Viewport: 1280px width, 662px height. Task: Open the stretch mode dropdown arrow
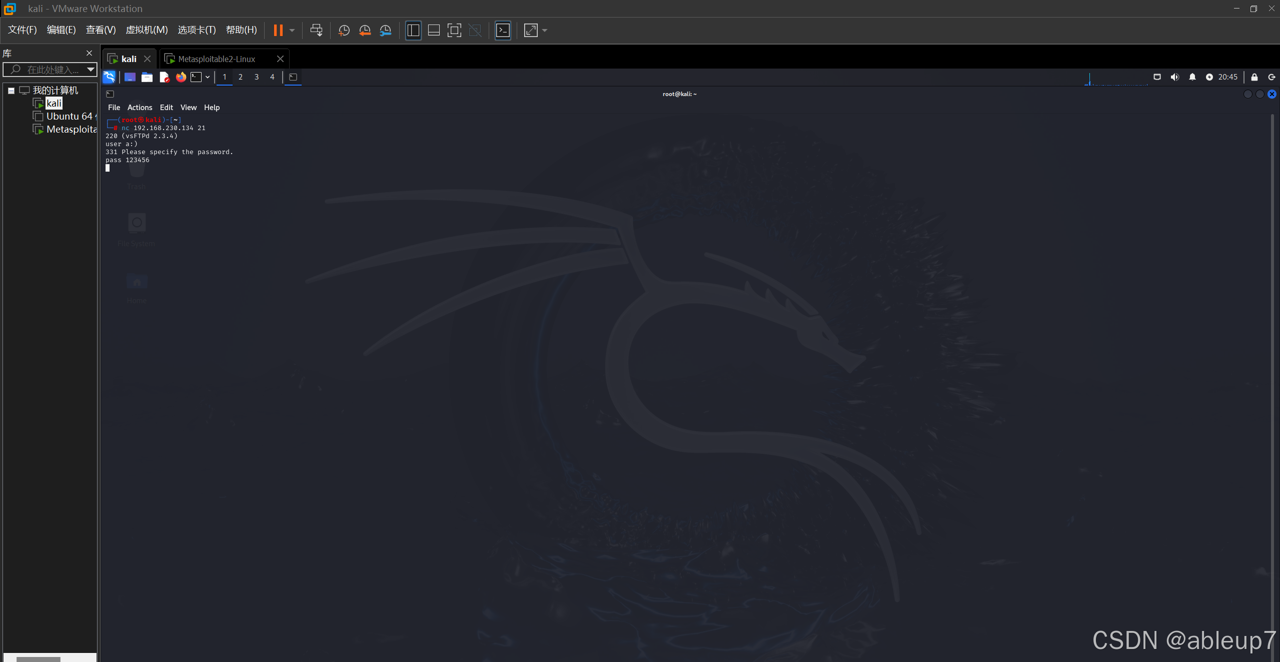tap(545, 31)
